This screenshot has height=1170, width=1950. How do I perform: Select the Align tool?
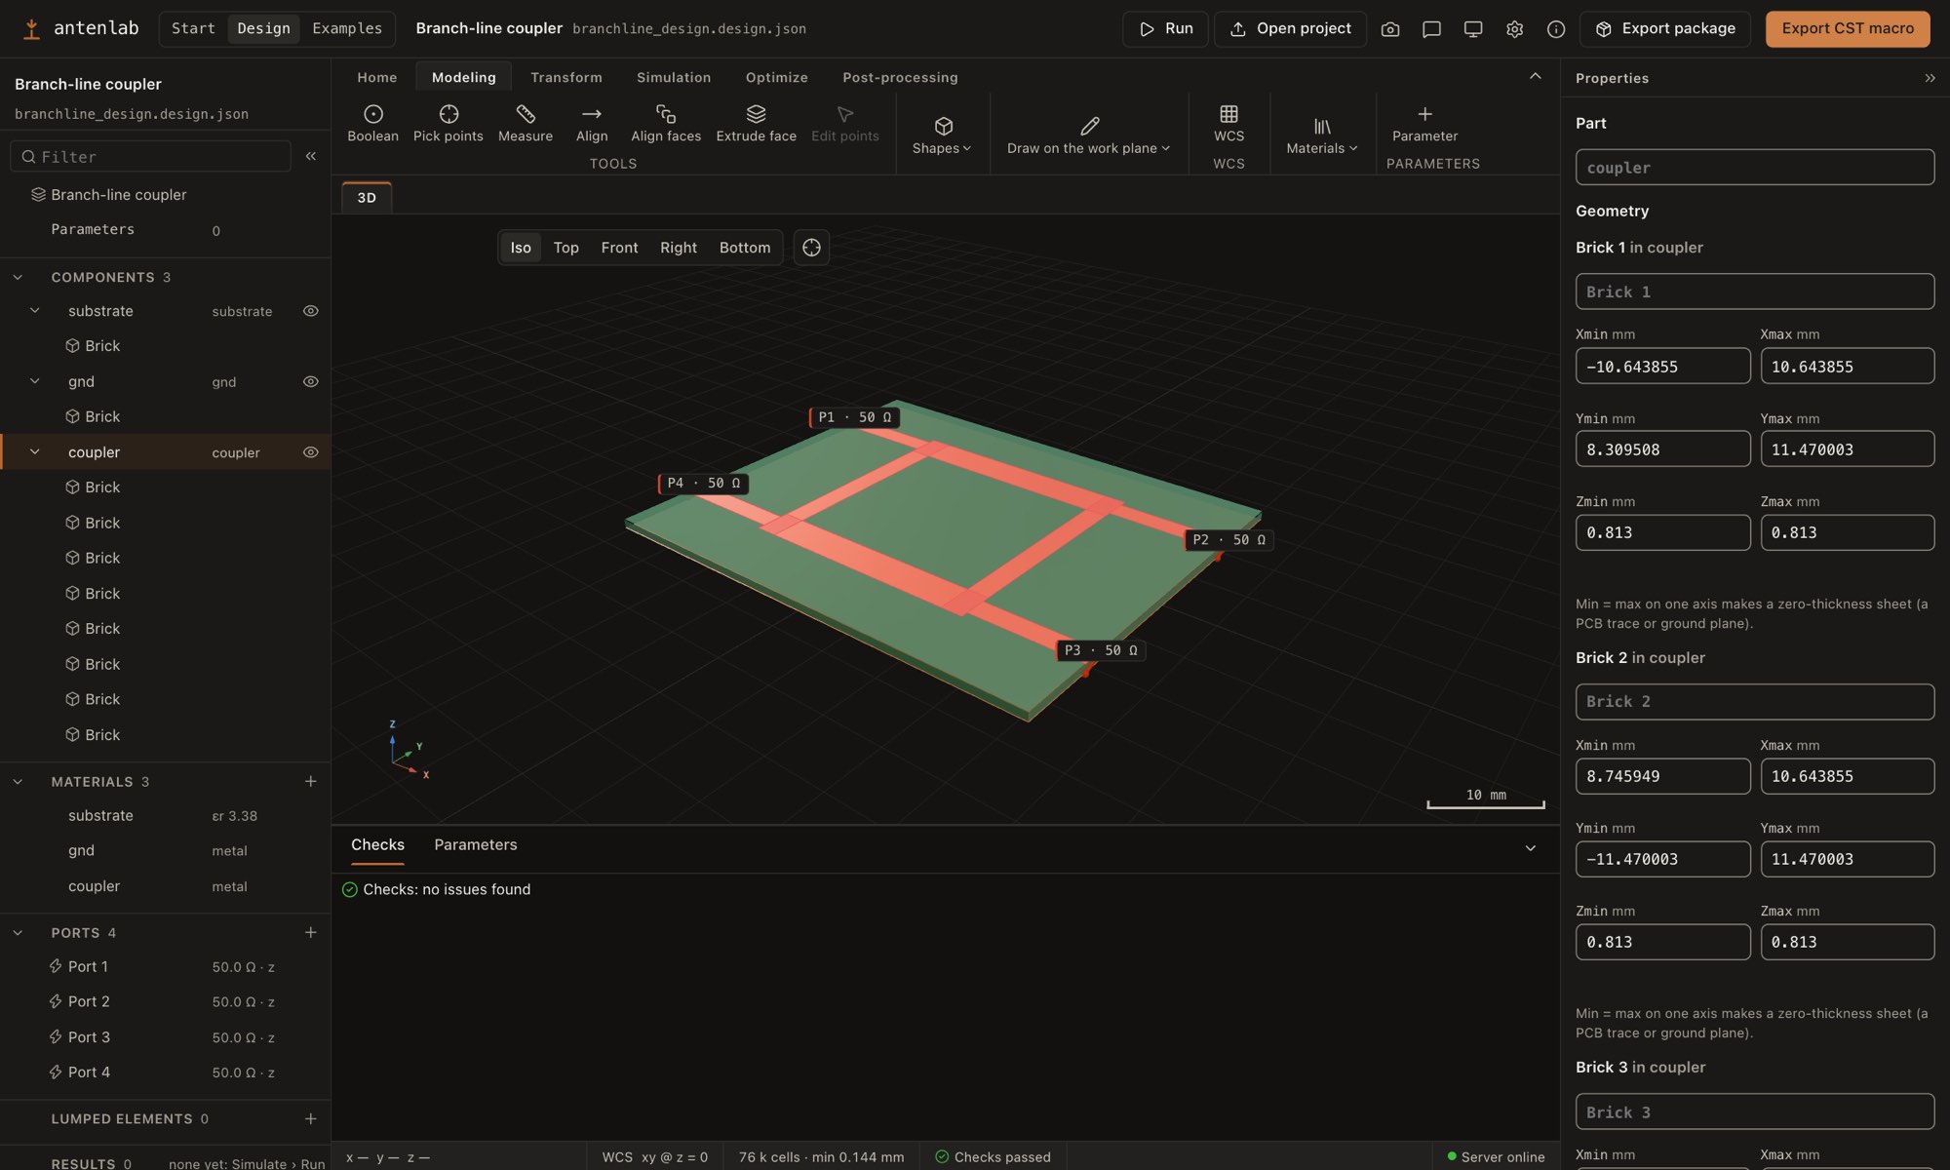[x=591, y=124]
